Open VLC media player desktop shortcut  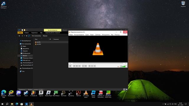tap(86, 94)
